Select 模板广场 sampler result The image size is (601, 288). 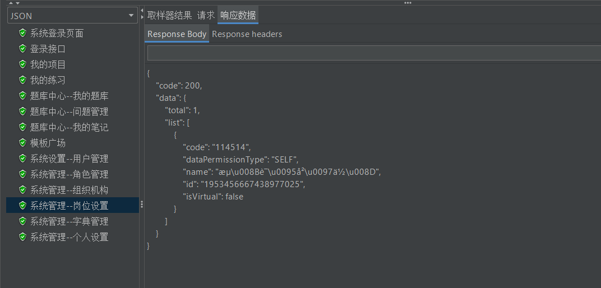point(48,143)
